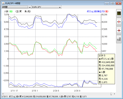Click the chart display mode icon button

coord(119,13)
